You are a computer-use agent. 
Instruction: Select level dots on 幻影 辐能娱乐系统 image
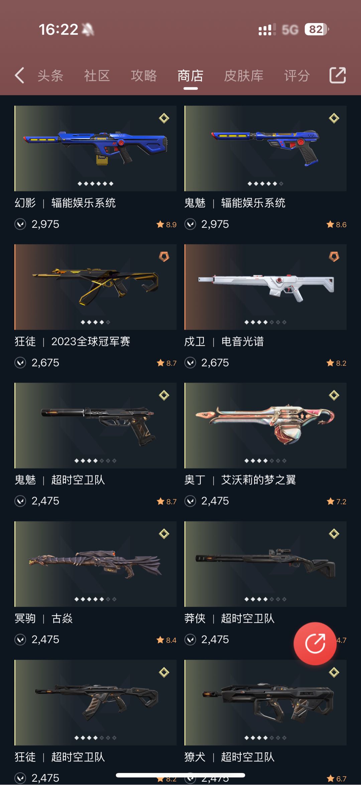95,183
